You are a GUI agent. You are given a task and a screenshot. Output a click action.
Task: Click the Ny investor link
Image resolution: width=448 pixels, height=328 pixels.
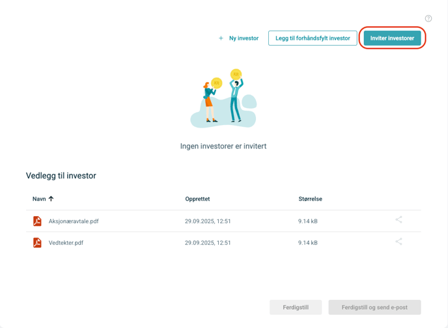(244, 38)
